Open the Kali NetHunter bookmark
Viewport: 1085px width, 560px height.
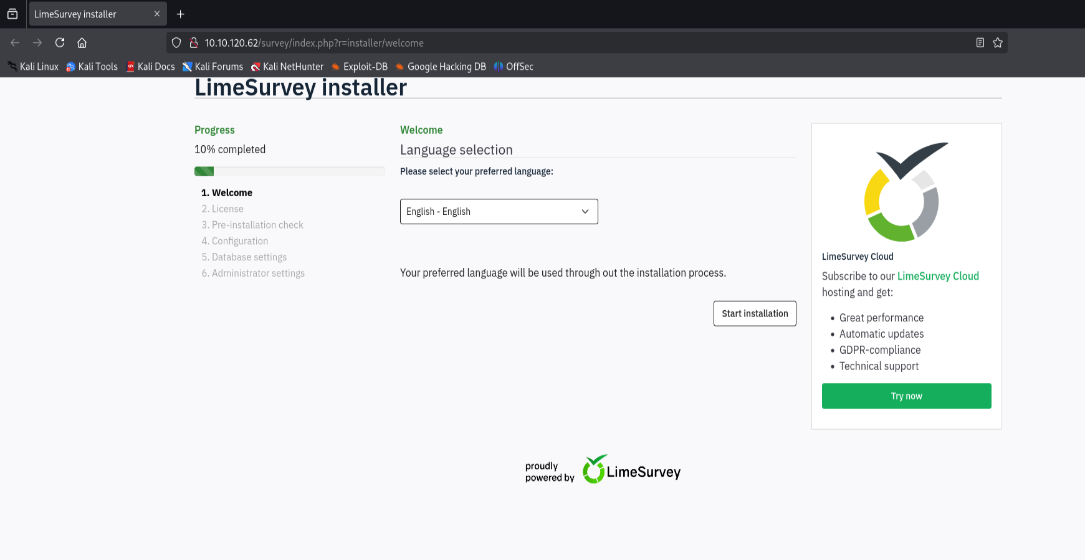pyautogui.click(x=287, y=67)
